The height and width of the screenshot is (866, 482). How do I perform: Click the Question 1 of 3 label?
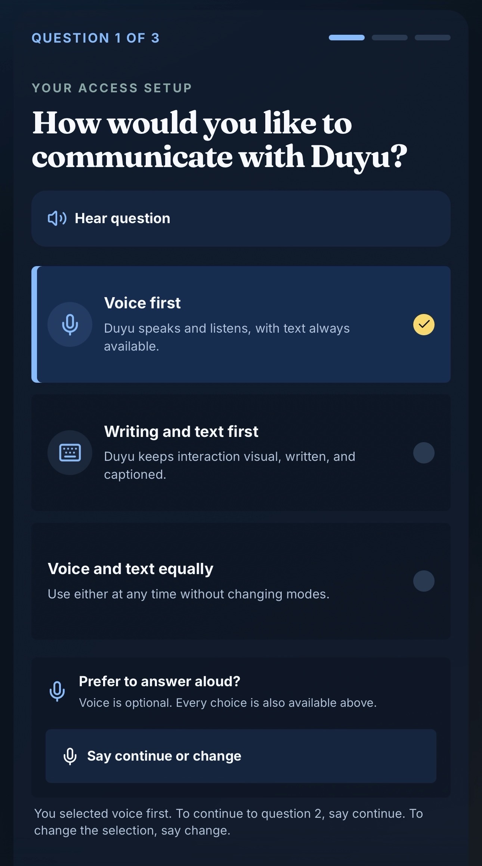[96, 38]
